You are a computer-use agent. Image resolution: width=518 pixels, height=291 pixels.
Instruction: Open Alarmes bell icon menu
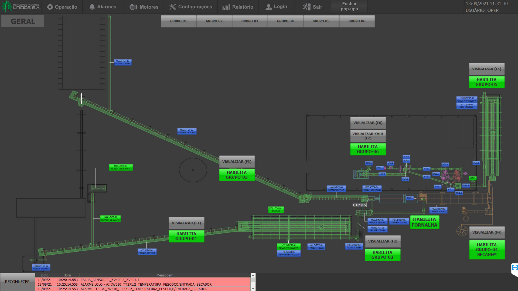point(92,7)
